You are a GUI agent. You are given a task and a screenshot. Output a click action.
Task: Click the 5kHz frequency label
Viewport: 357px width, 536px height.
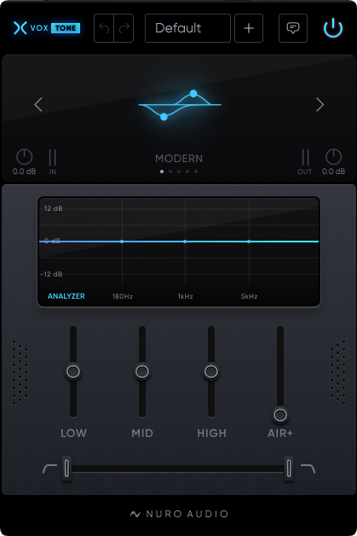pyautogui.click(x=249, y=296)
